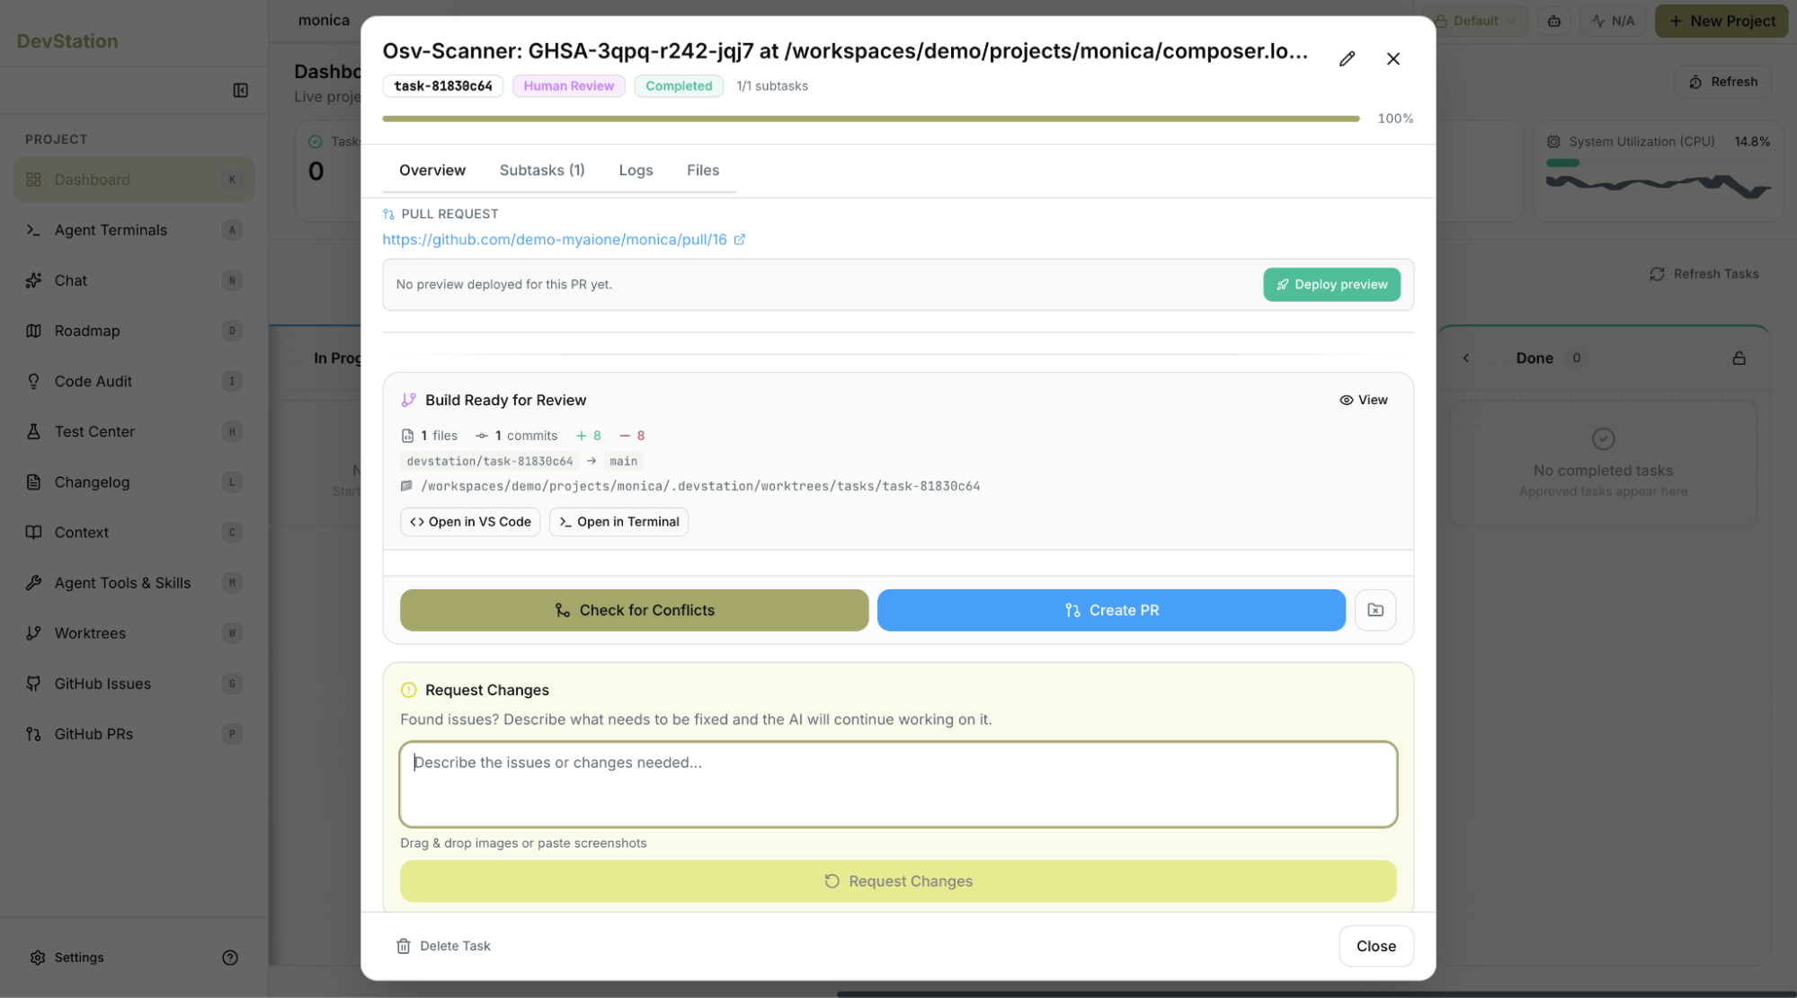Open Context in the sidebar

pyautogui.click(x=133, y=533)
